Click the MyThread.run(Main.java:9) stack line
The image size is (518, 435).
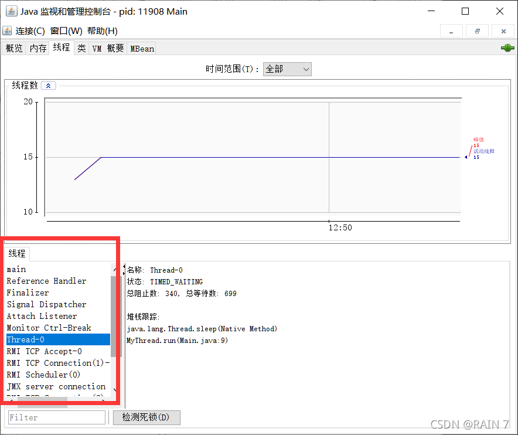(x=177, y=341)
